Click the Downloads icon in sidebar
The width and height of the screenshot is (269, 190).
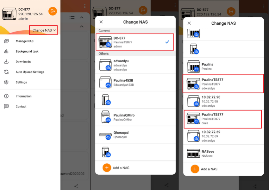click(6, 62)
